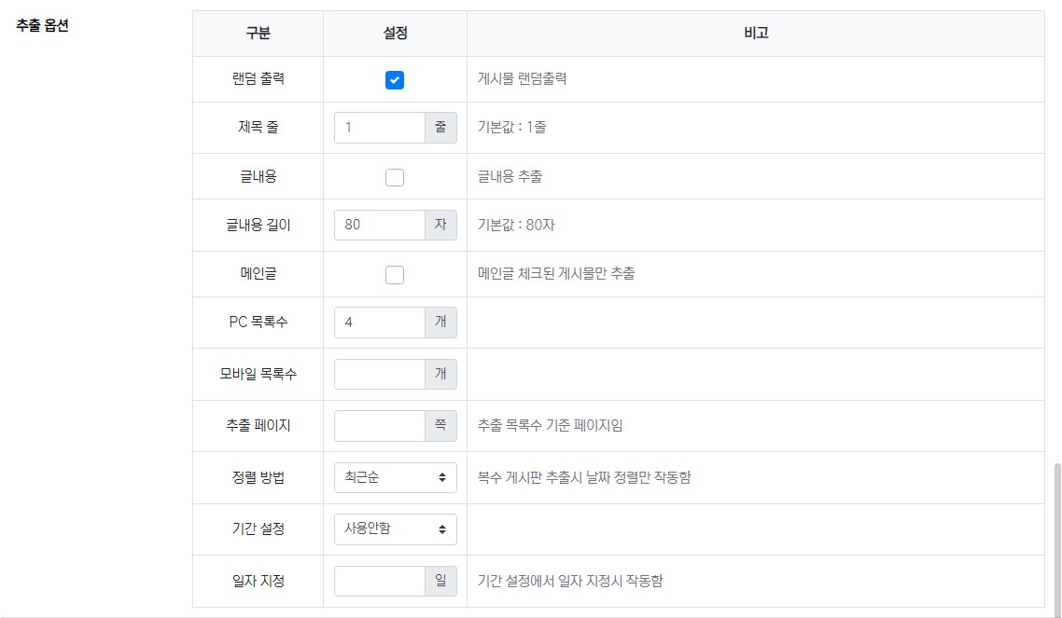The width and height of the screenshot is (1062, 618).
Task: Click the empty 모바일 목록수 input
Action: 380,375
